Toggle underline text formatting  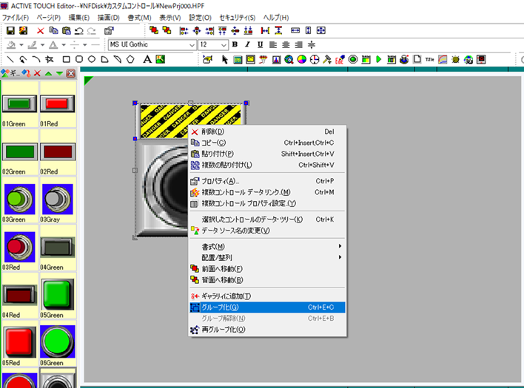(x=261, y=44)
